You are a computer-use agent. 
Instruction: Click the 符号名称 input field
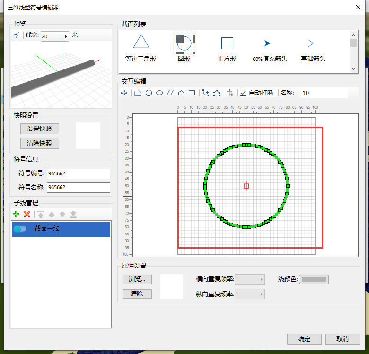tap(79, 188)
